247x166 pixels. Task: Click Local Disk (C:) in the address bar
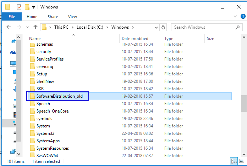[x=90, y=27]
